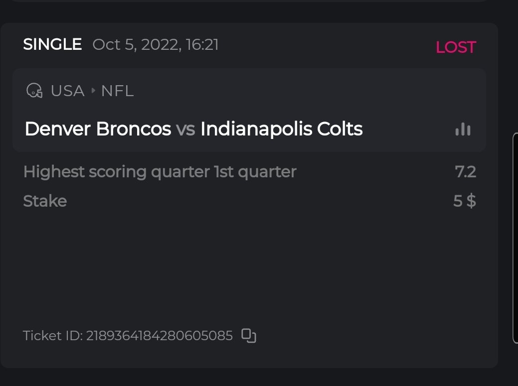Viewport: 518px width, 386px height.
Task: Click the SINGLE bet type label
Action: point(52,45)
